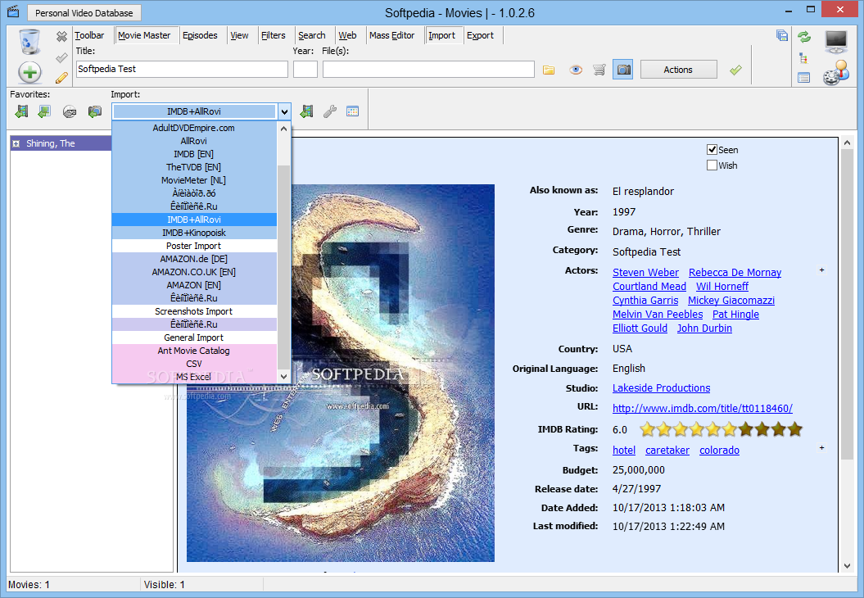The width and height of the screenshot is (864, 598).
Task: Click the caretaker tag link
Action: pos(667,451)
